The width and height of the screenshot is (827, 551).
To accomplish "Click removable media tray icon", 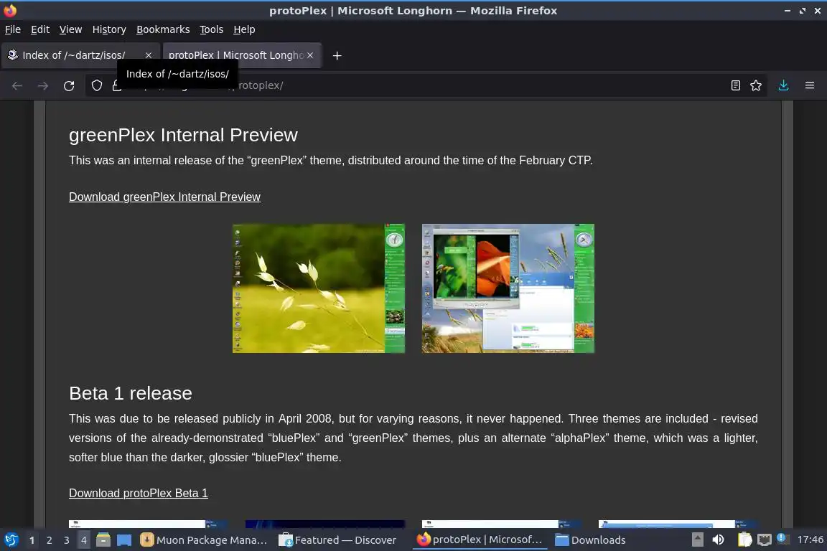I will pos(697,540).
